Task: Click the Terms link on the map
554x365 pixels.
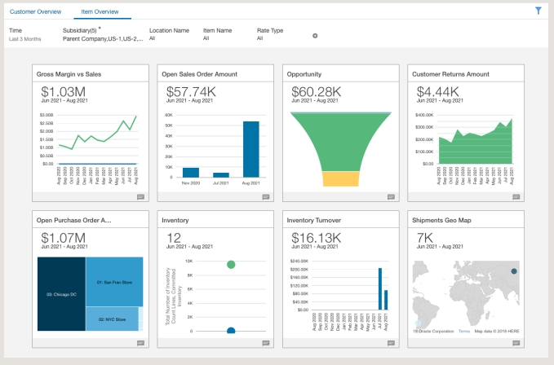Action: pyautogui.click(x=464, y=332)
